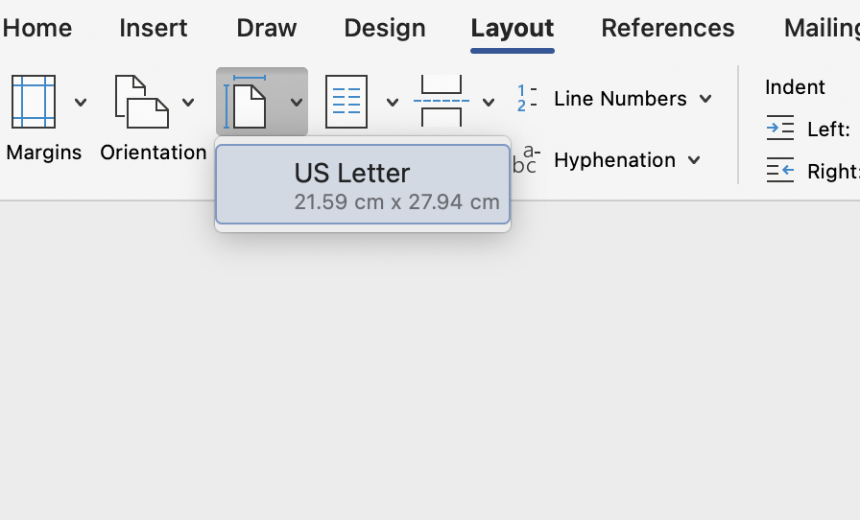Click the Orientation page icon
Image resolution: width=860 pixels, height=520 pixels.
[140, 101]
